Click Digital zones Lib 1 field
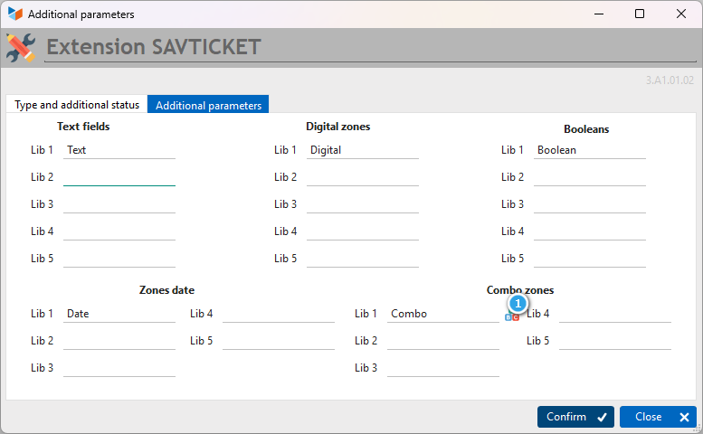 click(x=362, y=150)
